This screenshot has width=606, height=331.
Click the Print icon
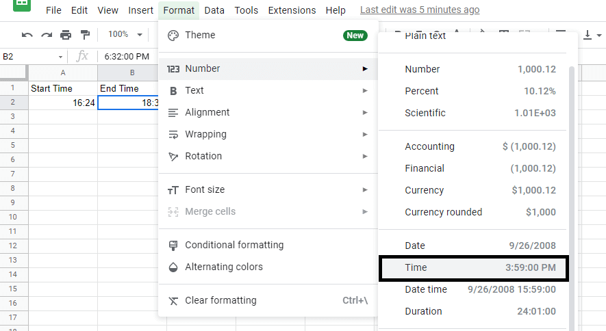[x=66, y=35]
